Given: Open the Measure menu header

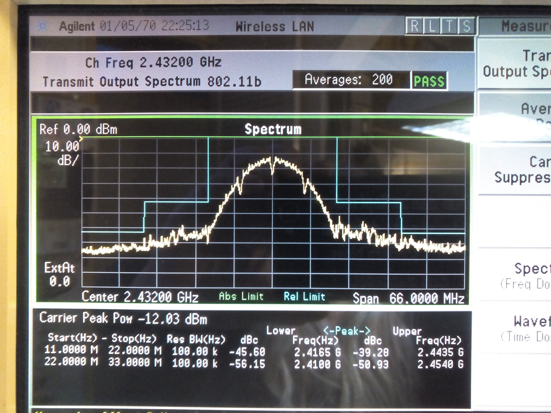Looking at the screenshot, I should 525,26.
